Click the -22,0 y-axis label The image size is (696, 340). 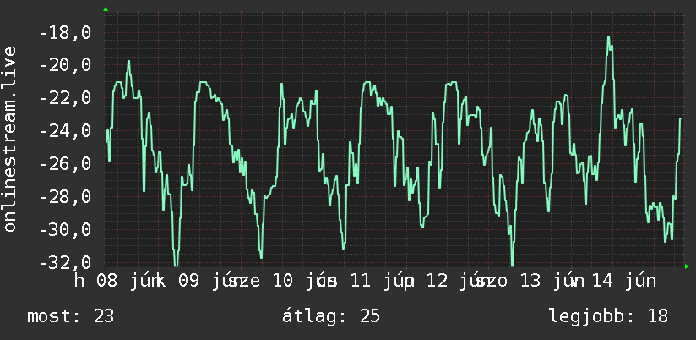(x=65, y=98)
